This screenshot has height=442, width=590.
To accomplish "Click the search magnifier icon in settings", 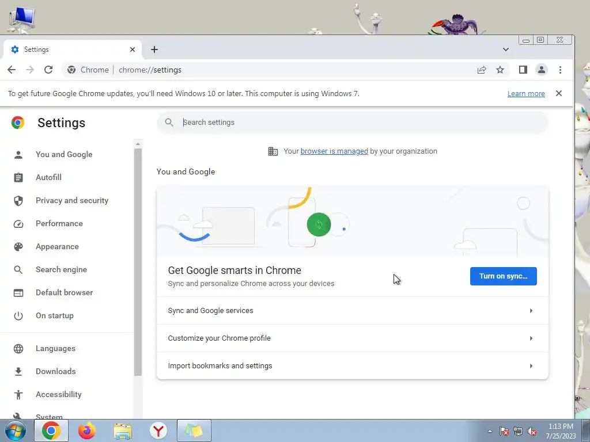I will pyautogui.click(x=169, y=123).
